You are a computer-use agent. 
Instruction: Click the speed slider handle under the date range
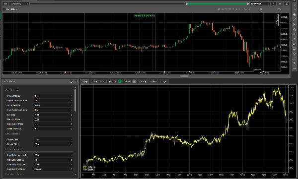[x=261, y=9]
